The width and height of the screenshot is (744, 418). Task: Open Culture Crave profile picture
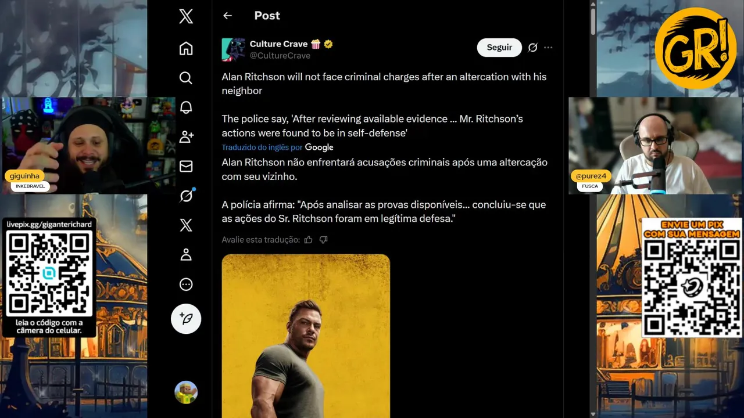(x=233, y=50)
